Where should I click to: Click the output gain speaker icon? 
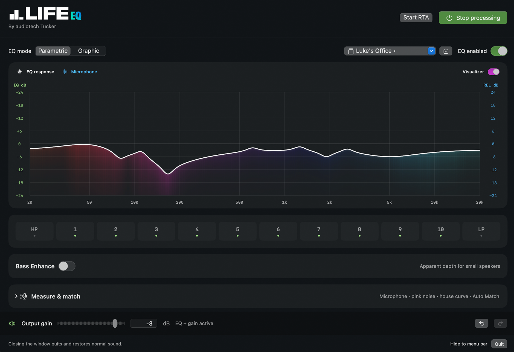coord(12,324)
